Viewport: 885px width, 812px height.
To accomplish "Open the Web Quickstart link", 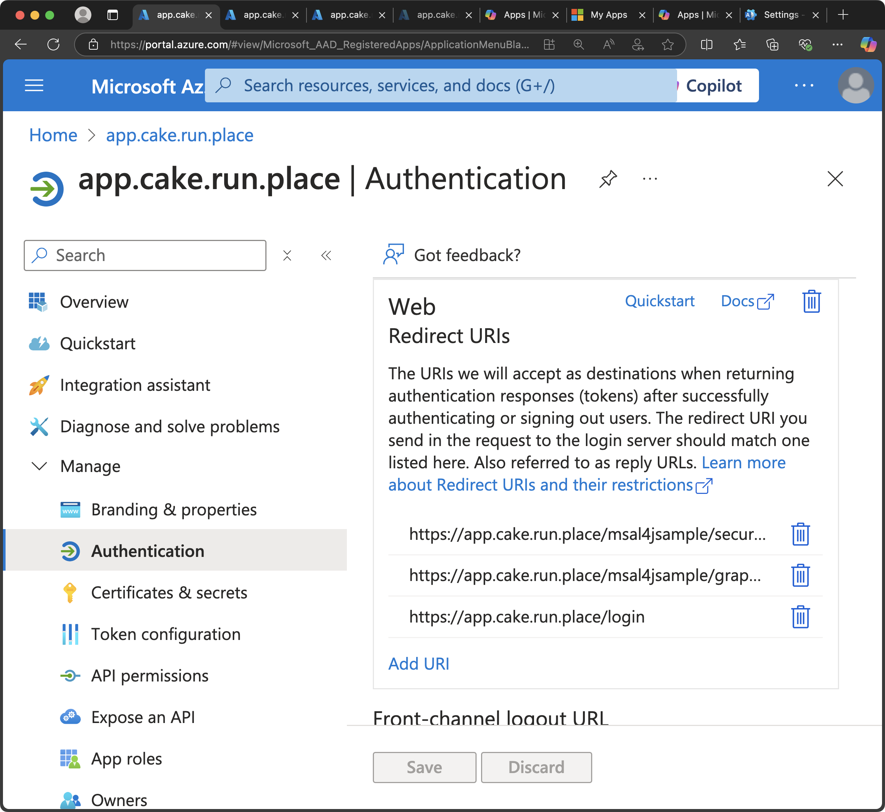I will coord(659,301).
